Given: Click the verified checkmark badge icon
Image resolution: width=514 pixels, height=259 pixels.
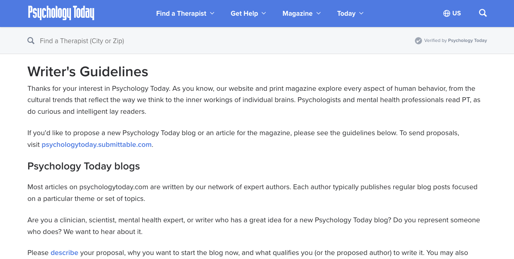Looking at the screenshot, I should point(418,41).
